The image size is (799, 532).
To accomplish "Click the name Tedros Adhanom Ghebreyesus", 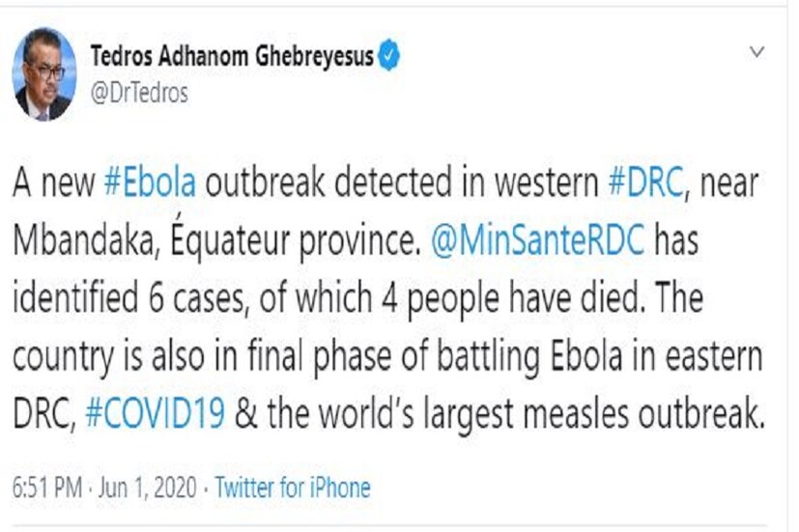I will [231, 57].
